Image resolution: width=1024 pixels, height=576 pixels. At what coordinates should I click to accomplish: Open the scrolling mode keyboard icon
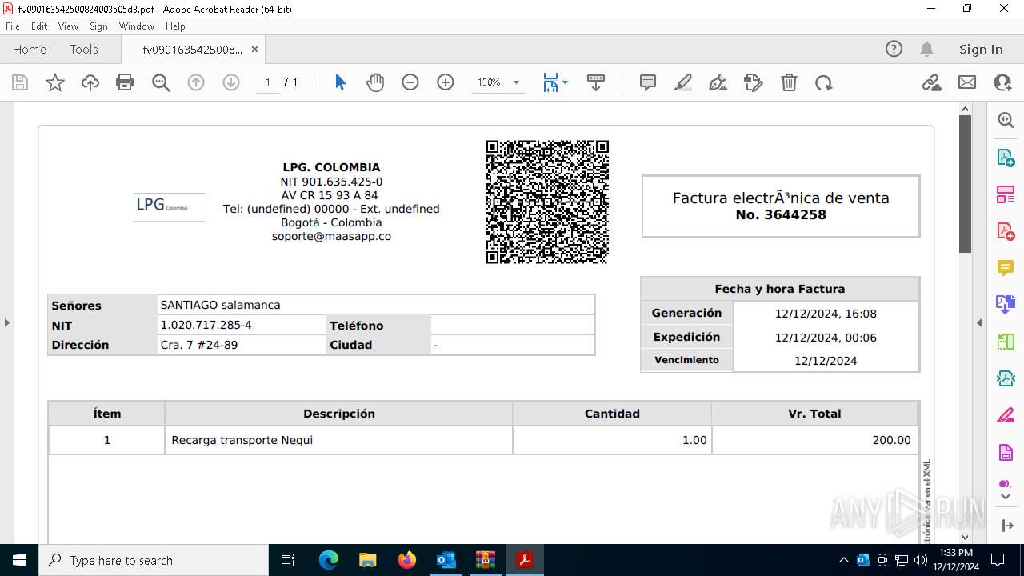596,82
